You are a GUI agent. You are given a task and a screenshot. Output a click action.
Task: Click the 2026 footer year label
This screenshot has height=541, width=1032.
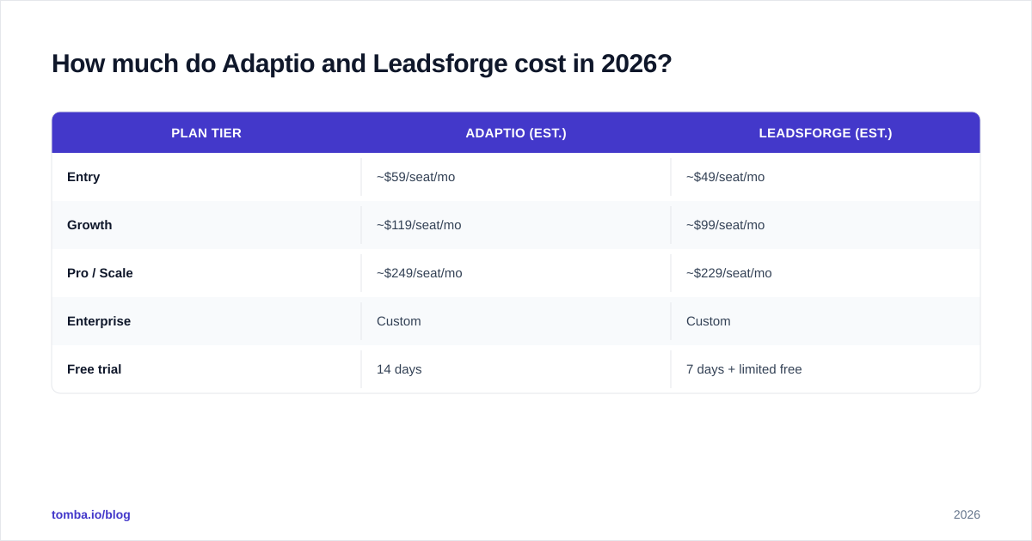click(x=967, y=514)
